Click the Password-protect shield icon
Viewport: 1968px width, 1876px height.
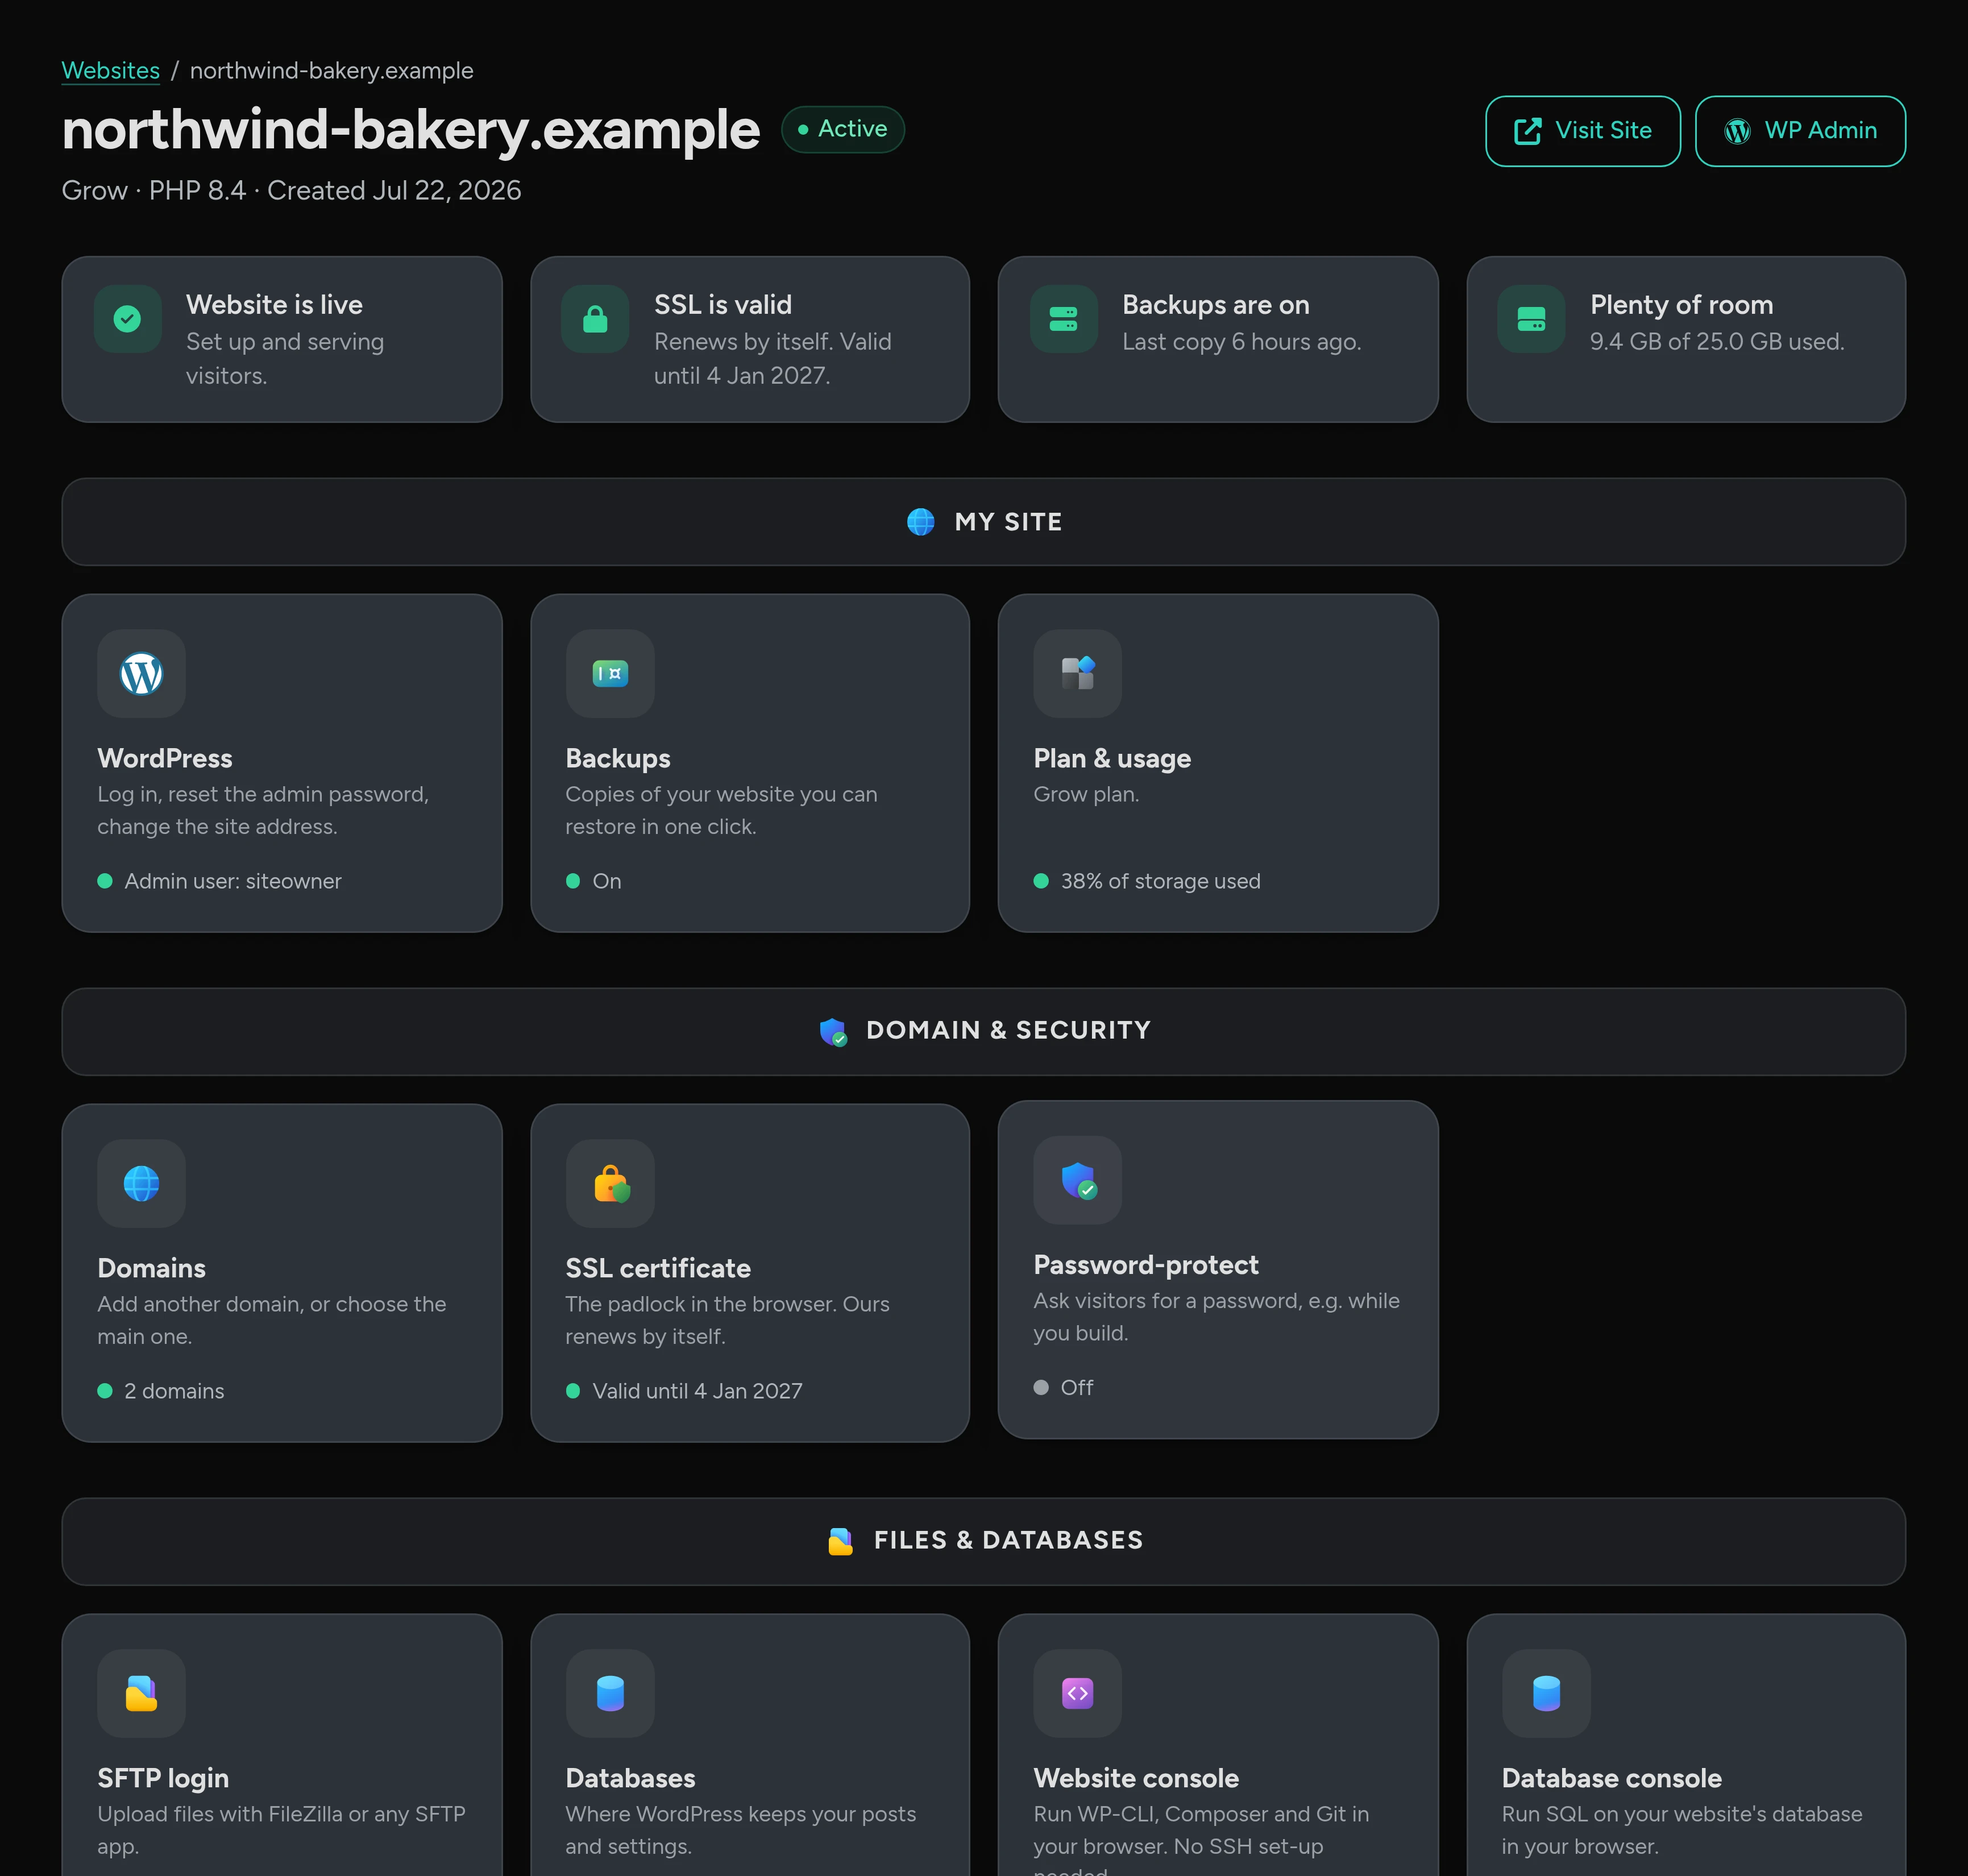tap(1077, 1180)
